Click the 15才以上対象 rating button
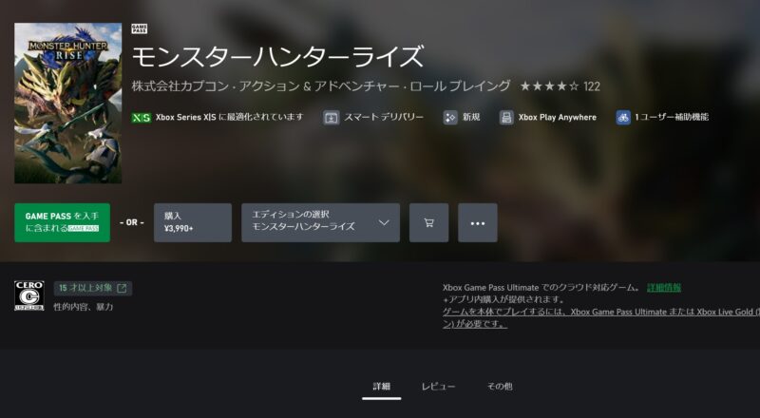This screenshot has width=760, height=418. (x=92, y=289)
